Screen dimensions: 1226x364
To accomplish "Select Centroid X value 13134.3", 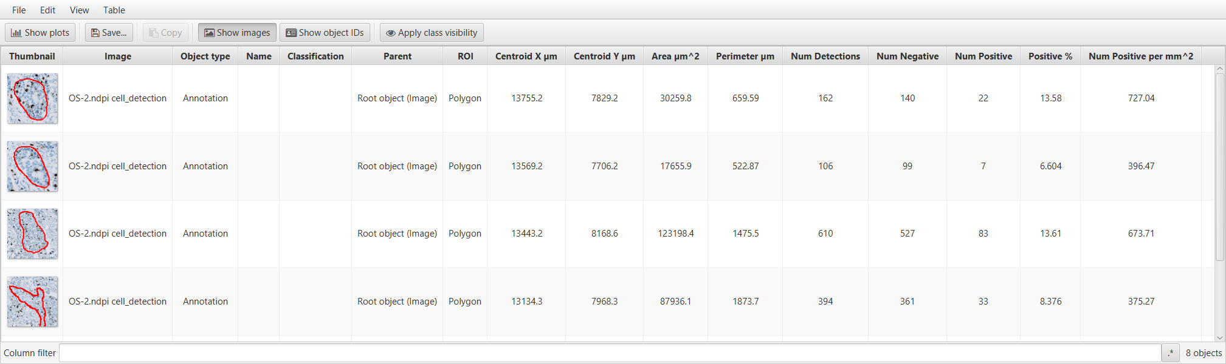I will pyautogui.click(x=527, y=302).
